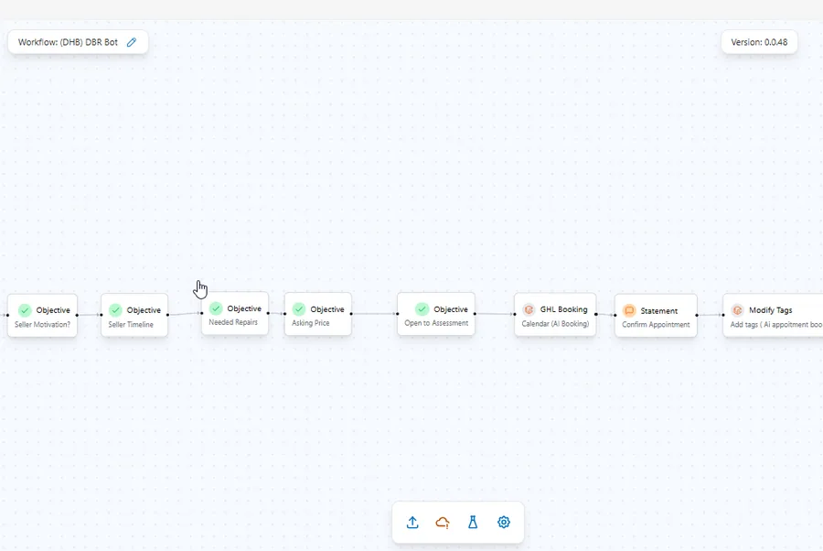
Task: Click the Version: 0.0.48 label
Action: pyautogui.click(x=760, y=42)
